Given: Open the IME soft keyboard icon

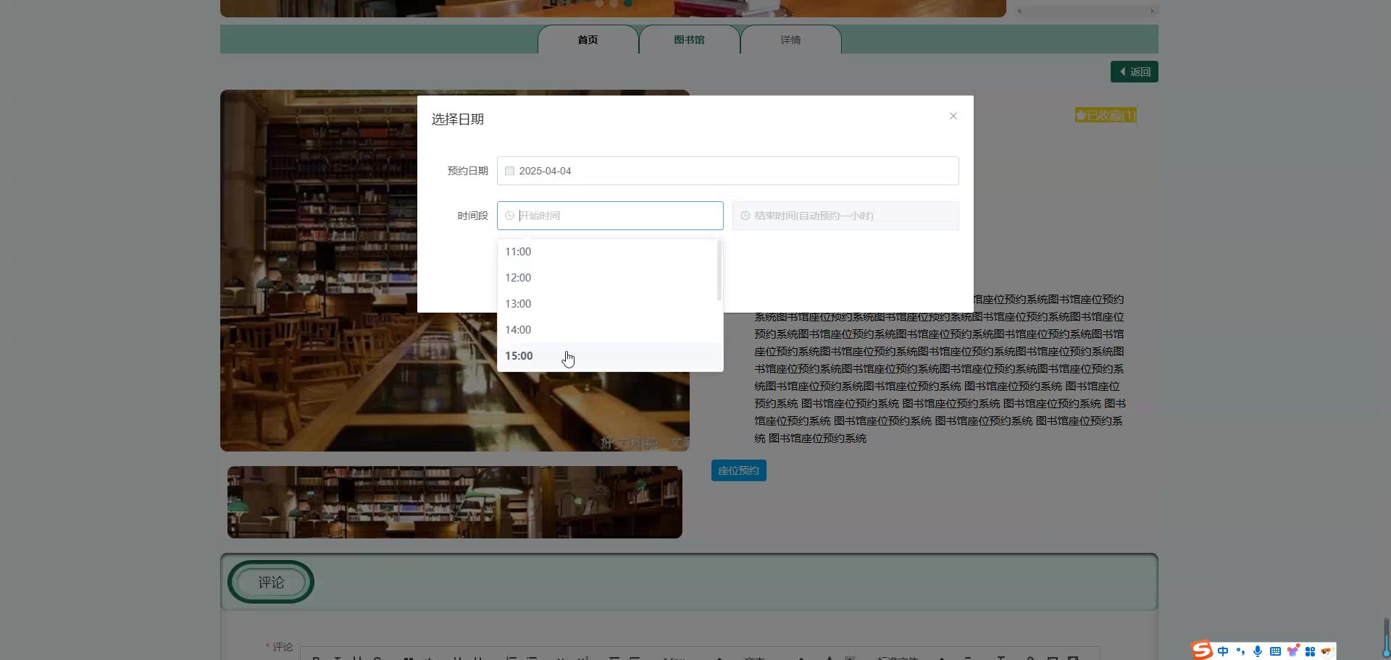Looking at the screenshot, I should point(1275,651).
